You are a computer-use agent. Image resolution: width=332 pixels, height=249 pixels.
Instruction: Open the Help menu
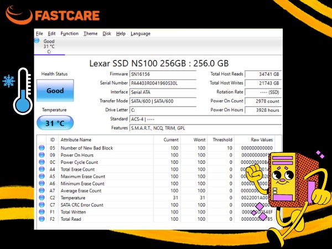[121, 33]
